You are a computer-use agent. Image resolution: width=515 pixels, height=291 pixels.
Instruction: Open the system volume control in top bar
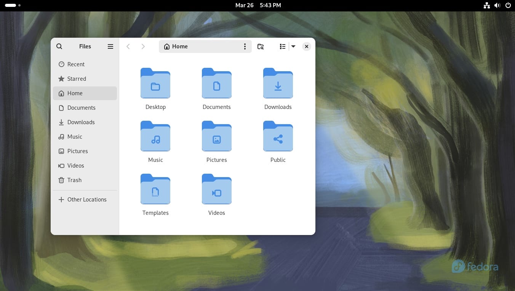click(497, 5)
